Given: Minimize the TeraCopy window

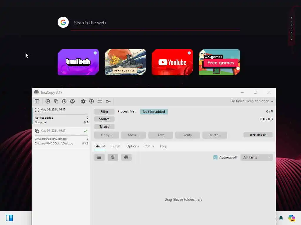Looking at the screenshot, I should [x=242, y=92].
